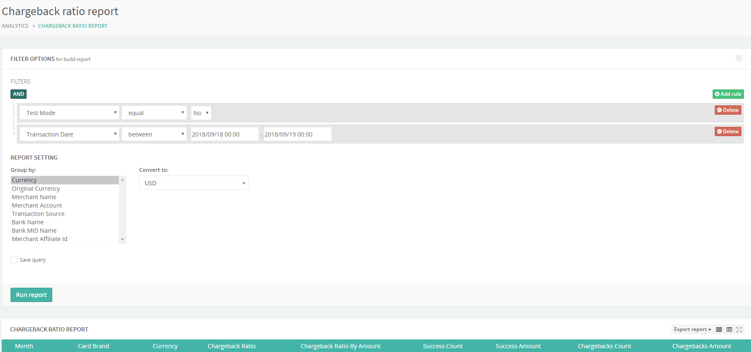The width and height of the screenshot is (751, 352).
Task: Enable the Save query checkbox
Action: pyautogui.click(x=14, y=260)
